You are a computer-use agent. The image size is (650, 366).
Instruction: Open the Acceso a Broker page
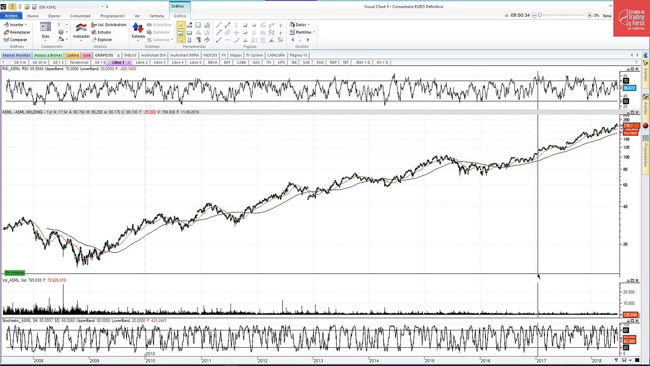point(48,55)
